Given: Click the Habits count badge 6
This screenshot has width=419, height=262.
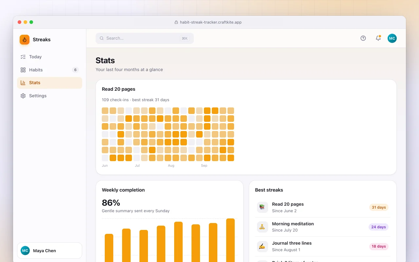Looking at the screenshot, I should pos(75,70).
